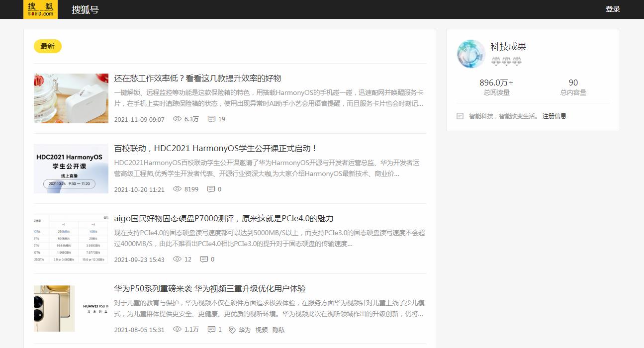Open aigo P7000 speed table thumbnail

point(71,239)
